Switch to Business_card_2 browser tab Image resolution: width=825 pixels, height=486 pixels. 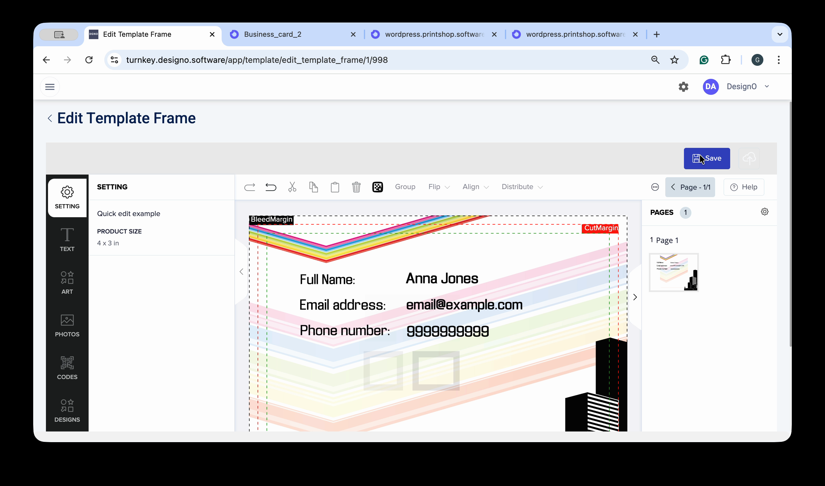point(272,34)
